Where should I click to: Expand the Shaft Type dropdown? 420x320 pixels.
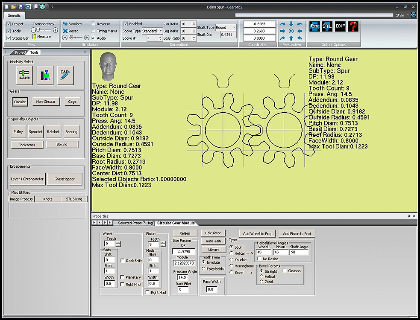click(x=234, y=28)
